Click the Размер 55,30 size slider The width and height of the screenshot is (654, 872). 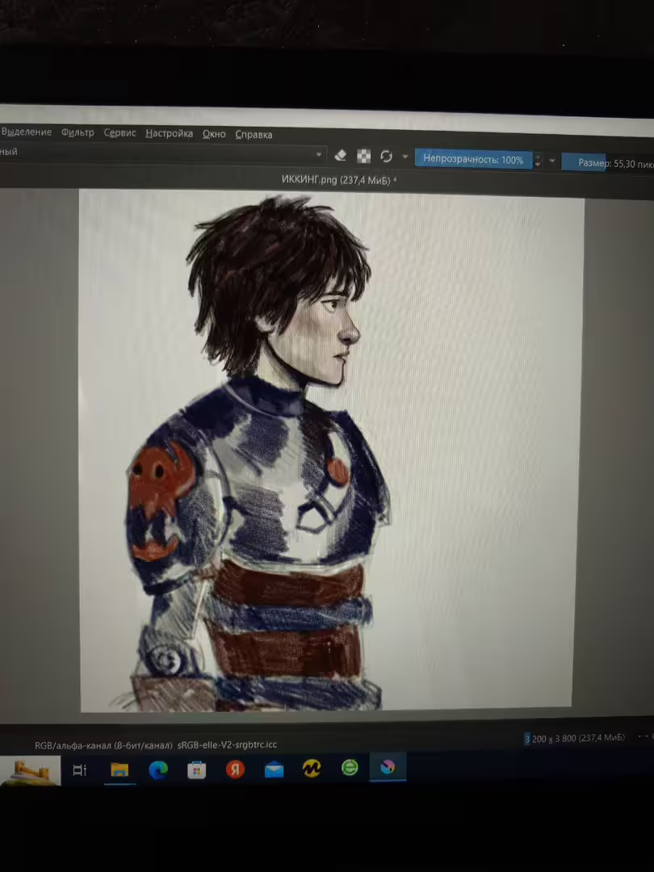pos(608,163)
